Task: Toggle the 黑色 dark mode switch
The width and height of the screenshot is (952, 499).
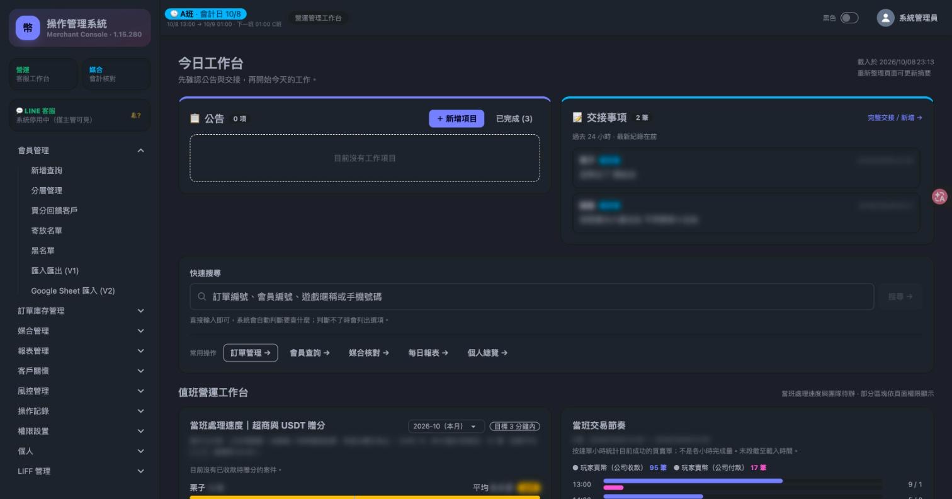Action: point(849,18)
